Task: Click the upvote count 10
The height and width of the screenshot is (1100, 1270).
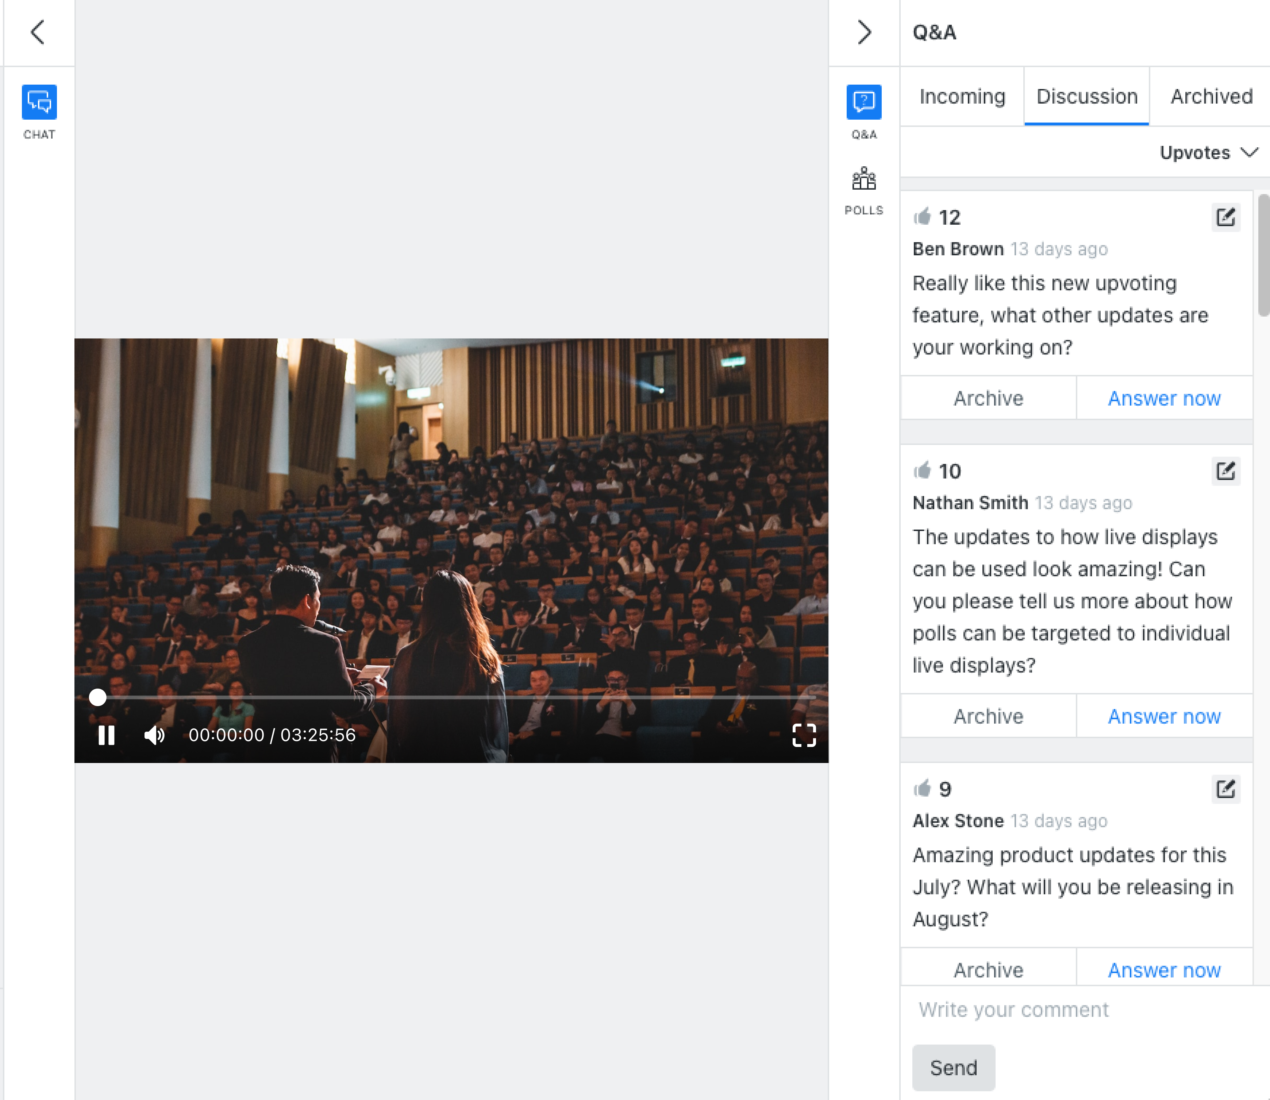Action: [x=950, y=471]
